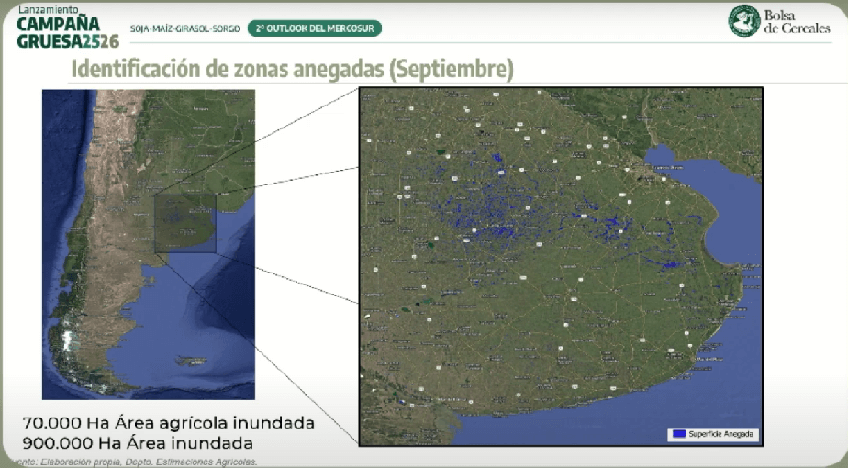Click the highlighted rectangle on the small Argentina map

tap(184, 223)
